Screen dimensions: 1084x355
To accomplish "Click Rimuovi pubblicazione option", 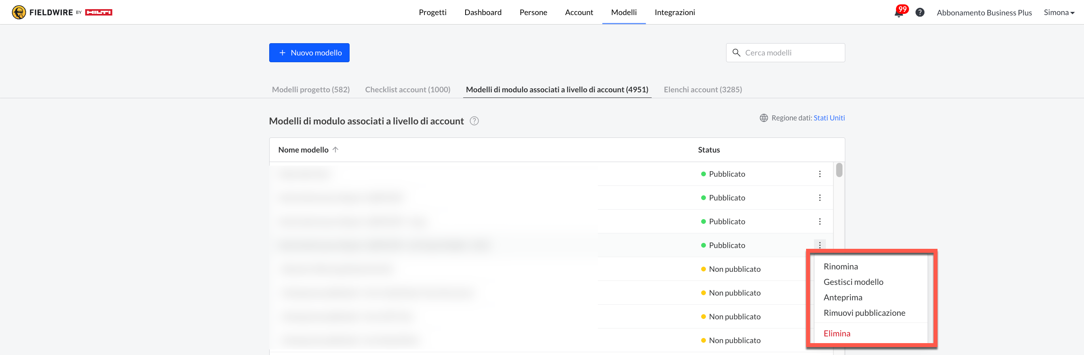I will pos(864,313).
